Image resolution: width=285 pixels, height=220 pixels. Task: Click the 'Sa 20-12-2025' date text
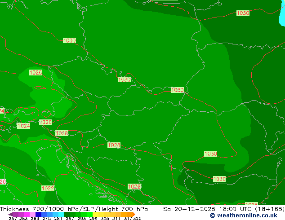[x=189, y=209]
